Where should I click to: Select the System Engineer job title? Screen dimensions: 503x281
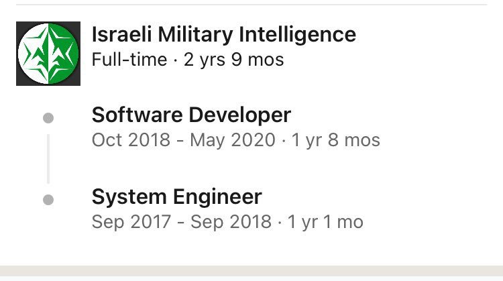(176, 197)
